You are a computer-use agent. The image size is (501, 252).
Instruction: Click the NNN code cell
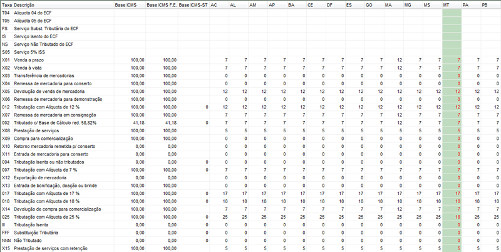(x=8, y=241)
